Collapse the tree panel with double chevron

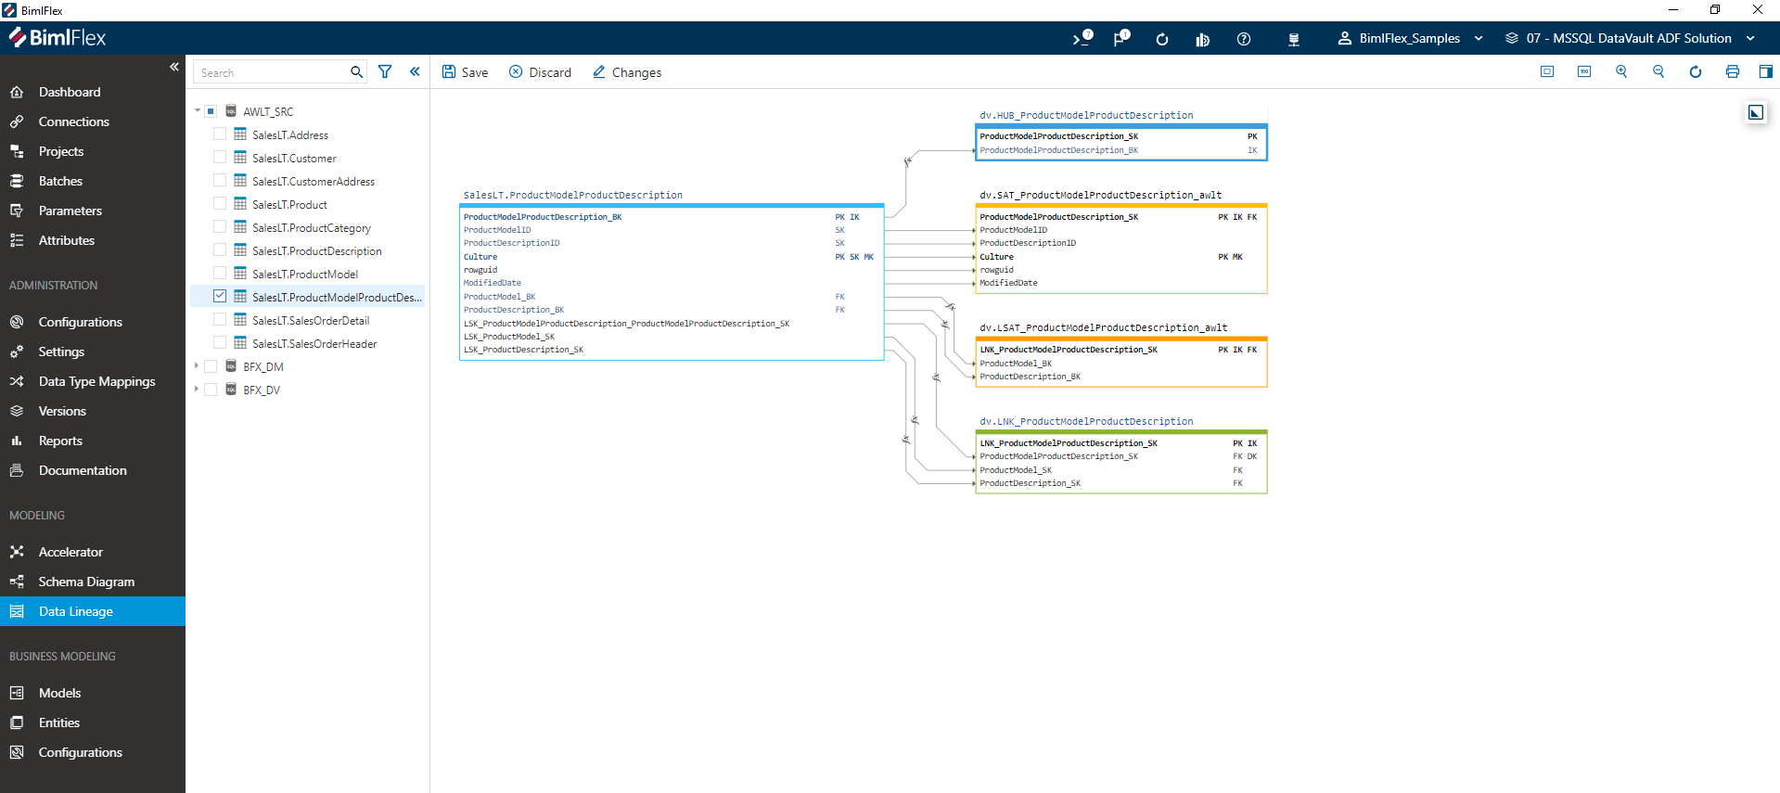[415, 71]
